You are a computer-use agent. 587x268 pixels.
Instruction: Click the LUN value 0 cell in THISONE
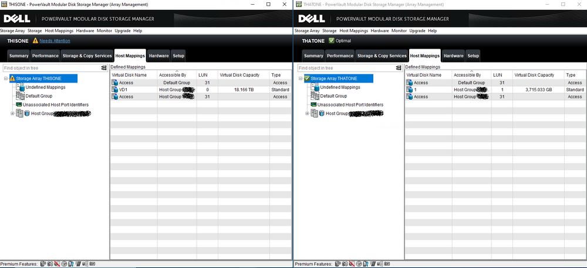[207, 90]
